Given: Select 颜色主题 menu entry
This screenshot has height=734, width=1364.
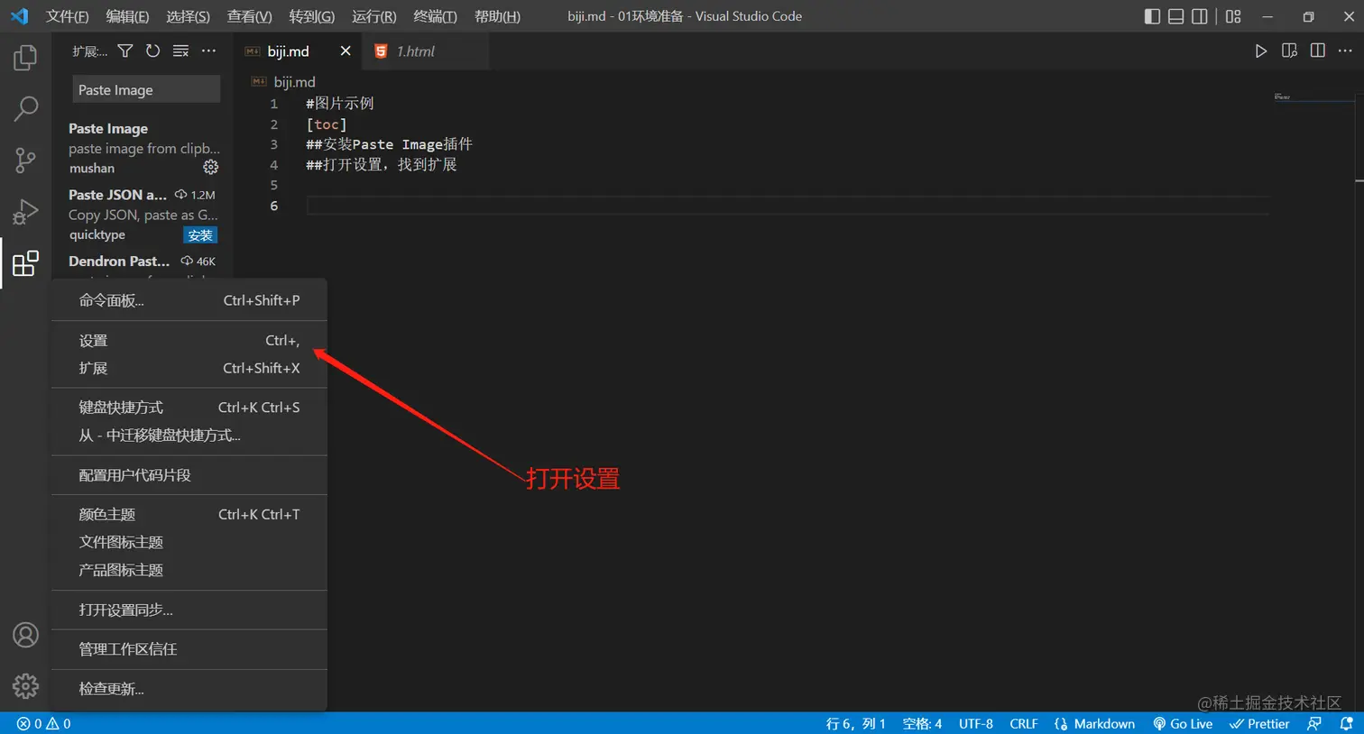Looking at the screenshot, I should point(189,514).
